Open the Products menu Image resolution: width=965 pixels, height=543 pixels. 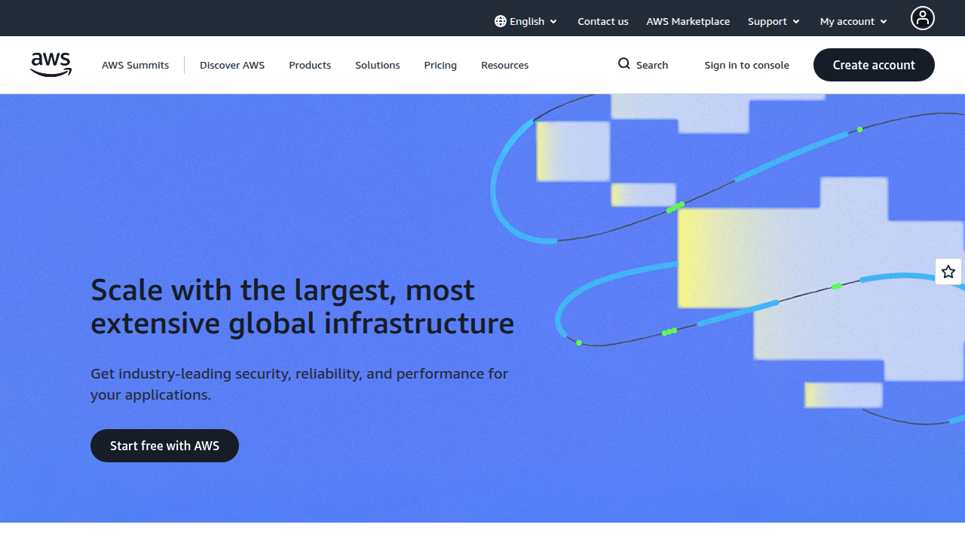(x=310, y=65)
